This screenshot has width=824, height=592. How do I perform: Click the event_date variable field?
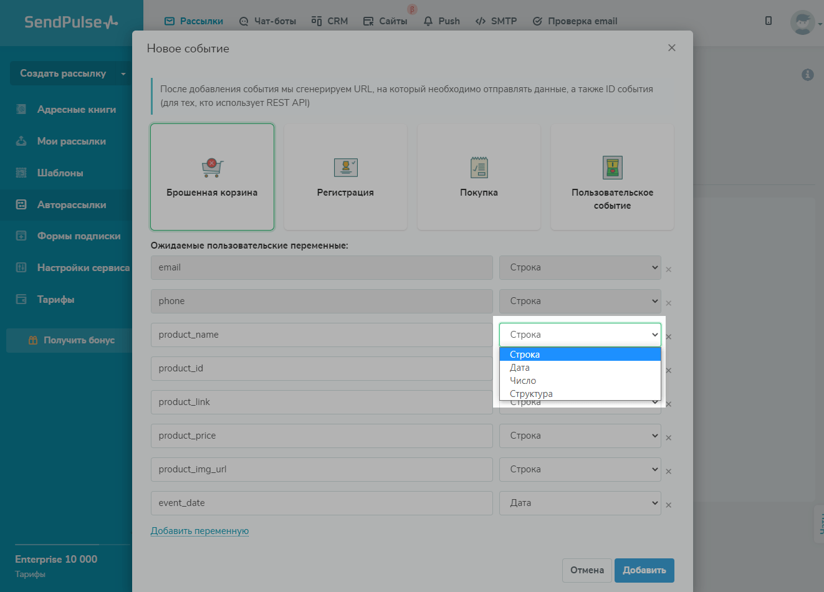pyautogui.click(x=322, y=503)
